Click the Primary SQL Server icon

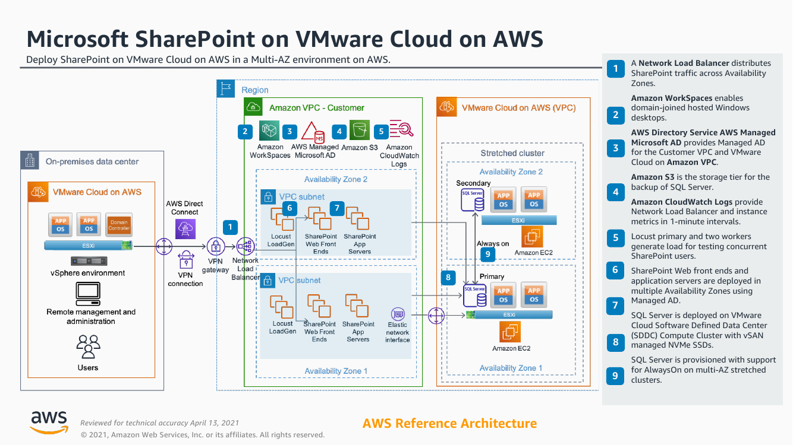click(x=474, y=296)
